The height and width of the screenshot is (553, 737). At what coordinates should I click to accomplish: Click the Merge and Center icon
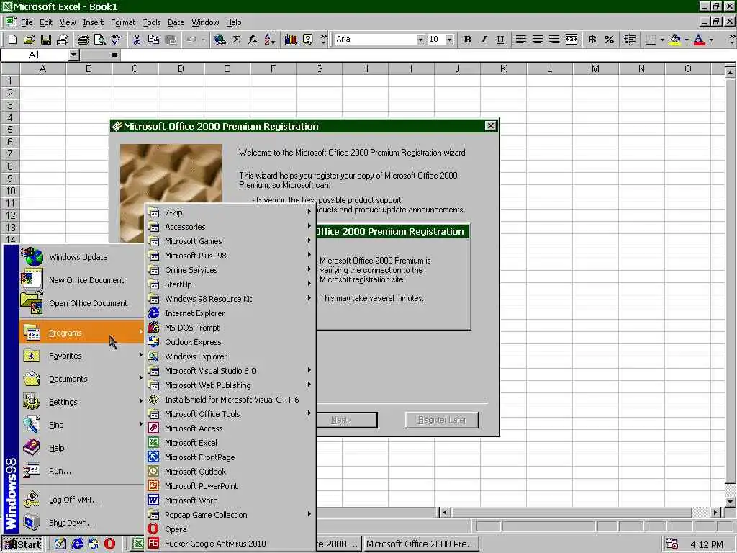(571, 40)
